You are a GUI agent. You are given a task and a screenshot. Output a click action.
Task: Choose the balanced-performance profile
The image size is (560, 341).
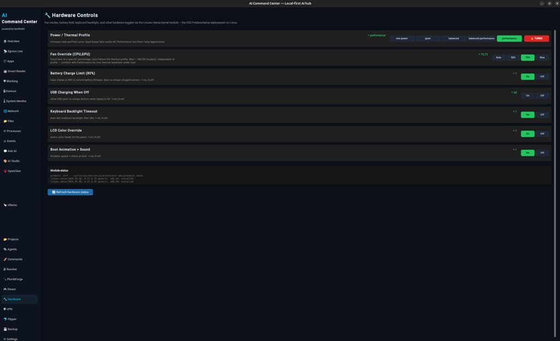coord(481,38)
